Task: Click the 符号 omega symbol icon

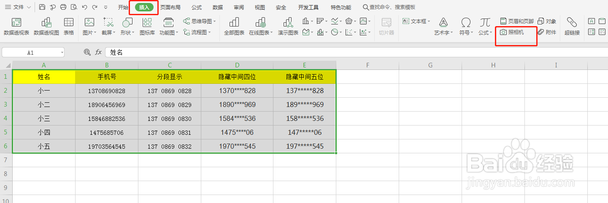Action: tap(466, 22)
